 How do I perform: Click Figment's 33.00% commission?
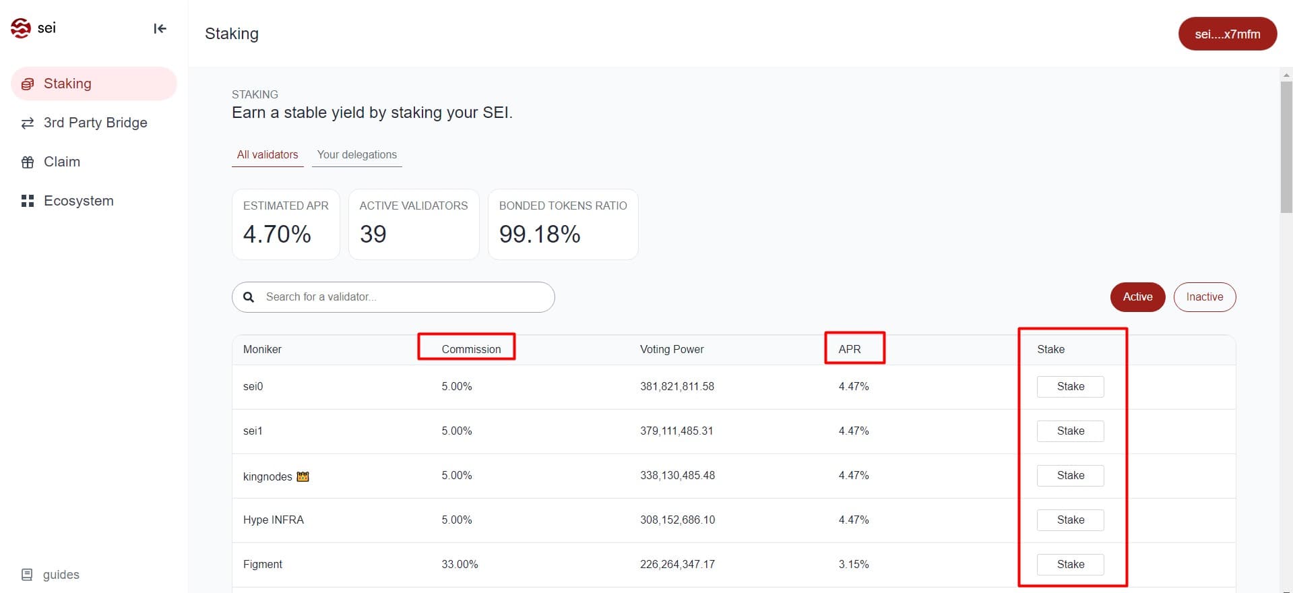point(460,565)
